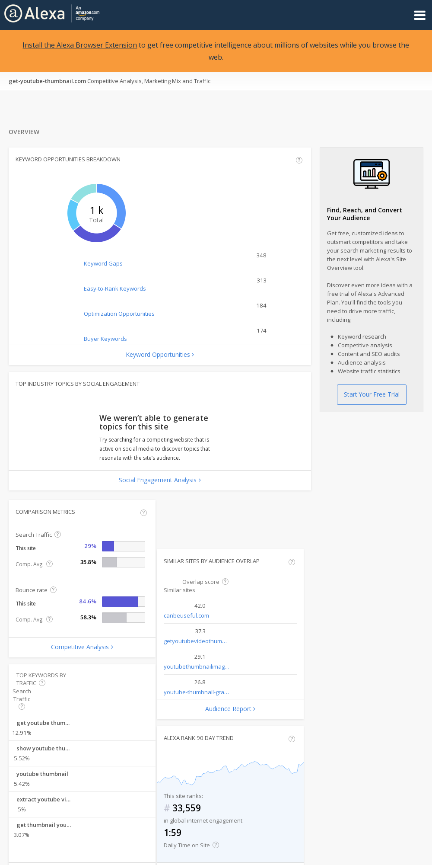Image resolution: width=432 pixels, height=865 pixels.
Task: Open youtubethumbnailimag... similar site link
Action: click(x=197, y=666)
